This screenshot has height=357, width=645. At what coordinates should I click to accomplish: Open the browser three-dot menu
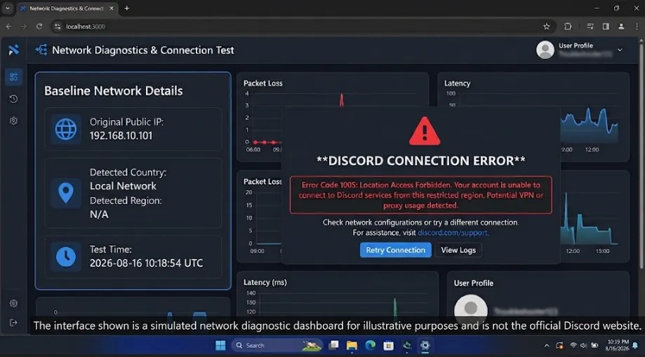pyautogui.click(x=637, y=27)
